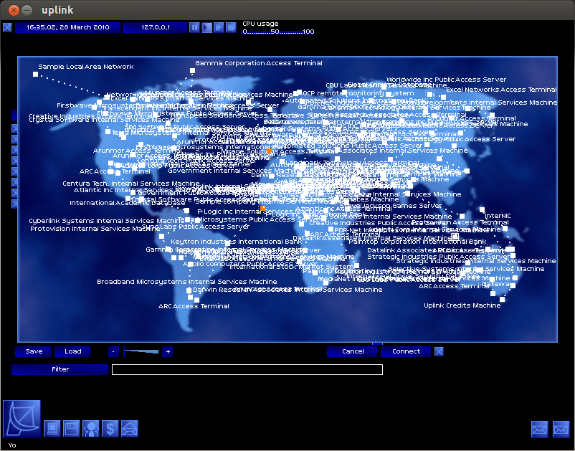Screen dimensions: 575x451
Task: Open the send mail open-envelope icon
Action: [130, 428]
